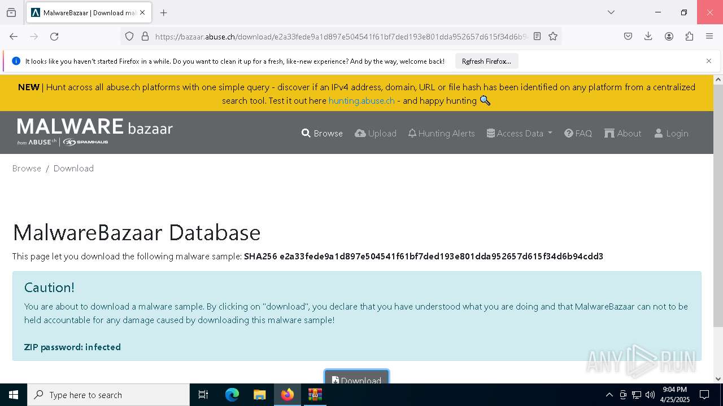Click the MALWARE bazaar logo

95,132
